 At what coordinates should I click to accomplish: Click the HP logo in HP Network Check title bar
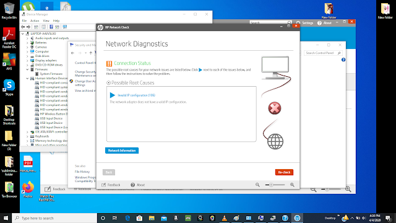[x=100, y=27]
